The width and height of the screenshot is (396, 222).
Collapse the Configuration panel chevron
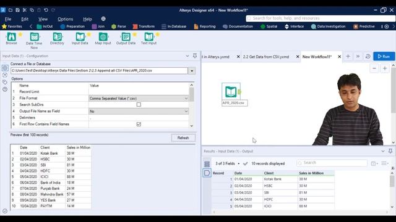(x=187, y=56)
